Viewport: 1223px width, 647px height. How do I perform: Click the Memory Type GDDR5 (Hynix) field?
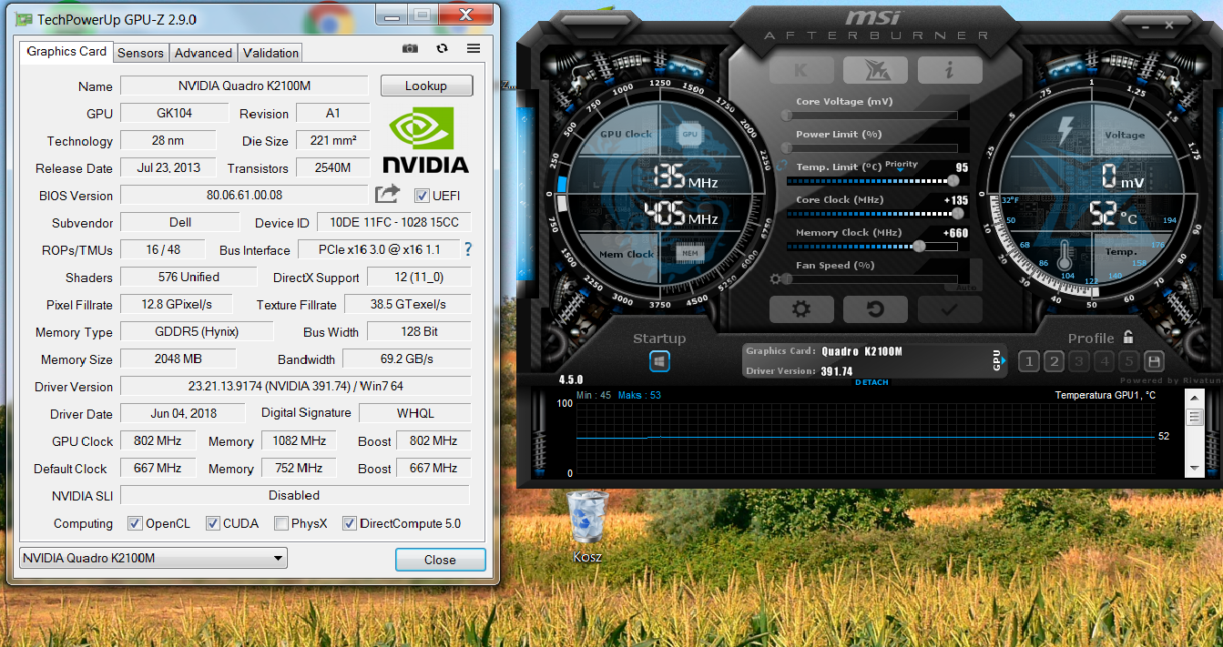pyautogui.click(x=197, y=331)
